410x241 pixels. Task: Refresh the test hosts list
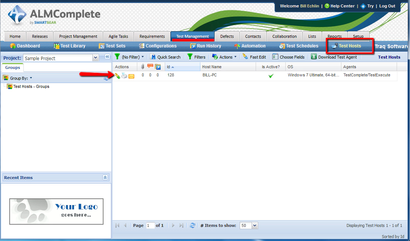[193, 225]
